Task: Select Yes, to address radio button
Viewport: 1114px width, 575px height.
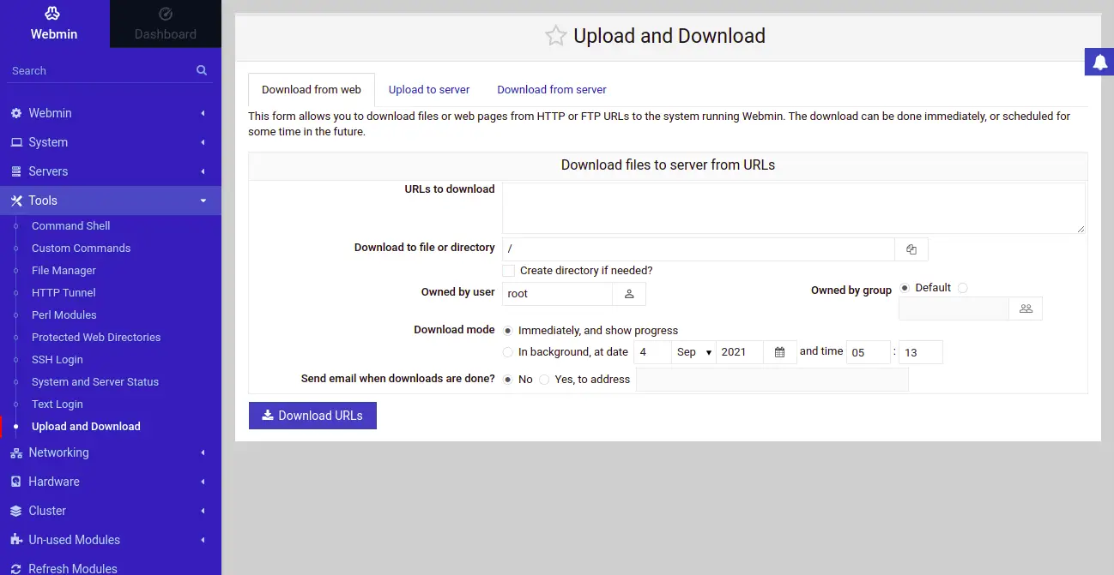Action: (x=544, y=379)
